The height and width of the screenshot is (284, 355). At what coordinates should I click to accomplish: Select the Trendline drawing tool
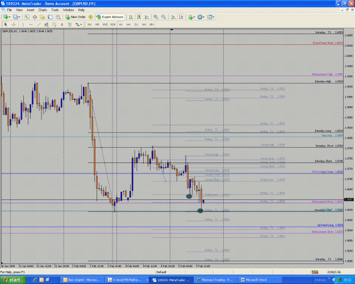pos(39,24)
